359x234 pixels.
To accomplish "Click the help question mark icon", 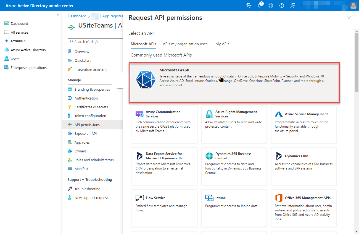I will coord(282,6).
